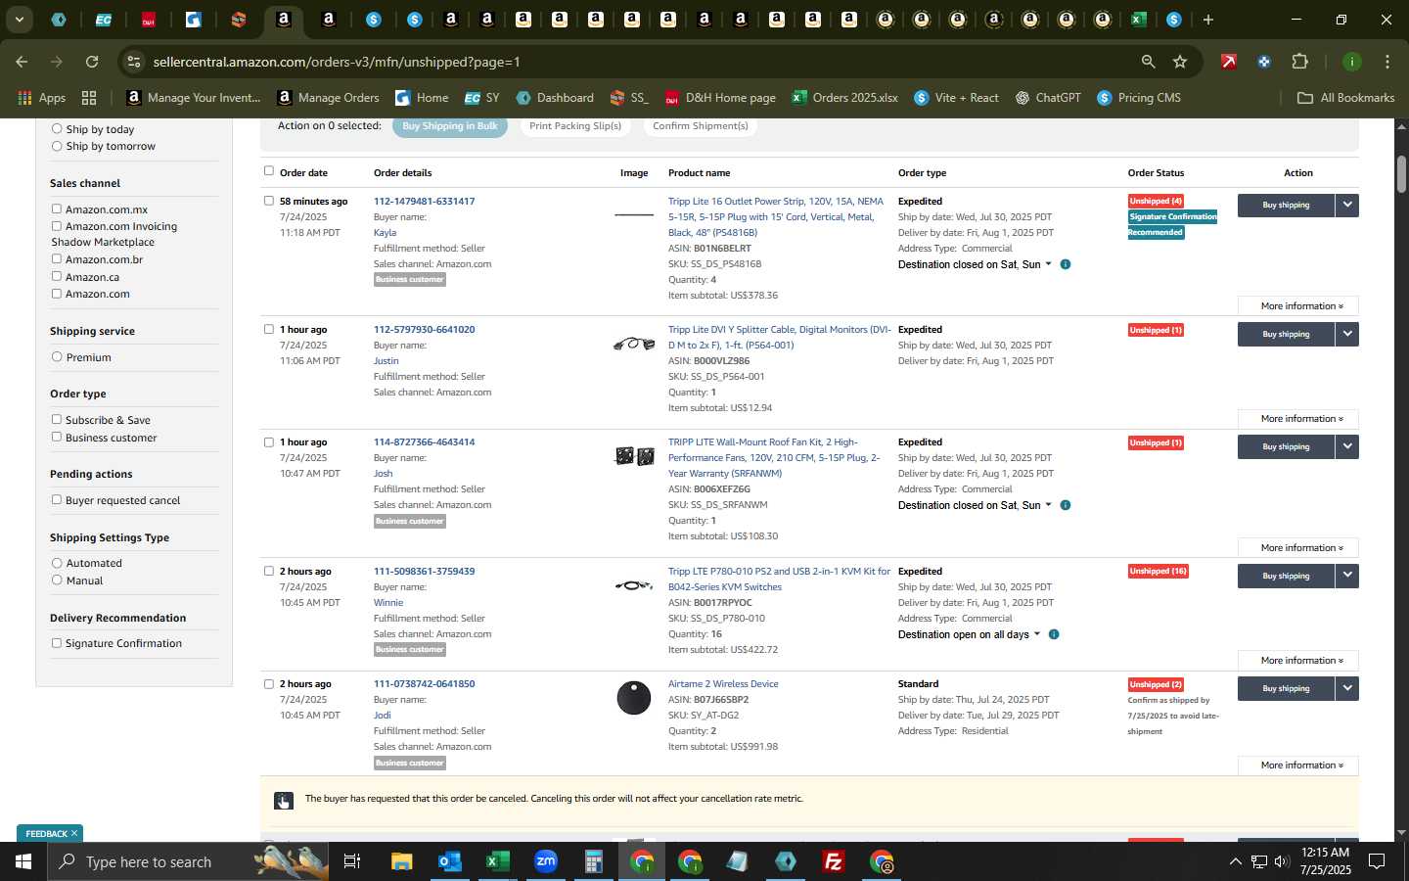View site information icon in address bar

134,62
